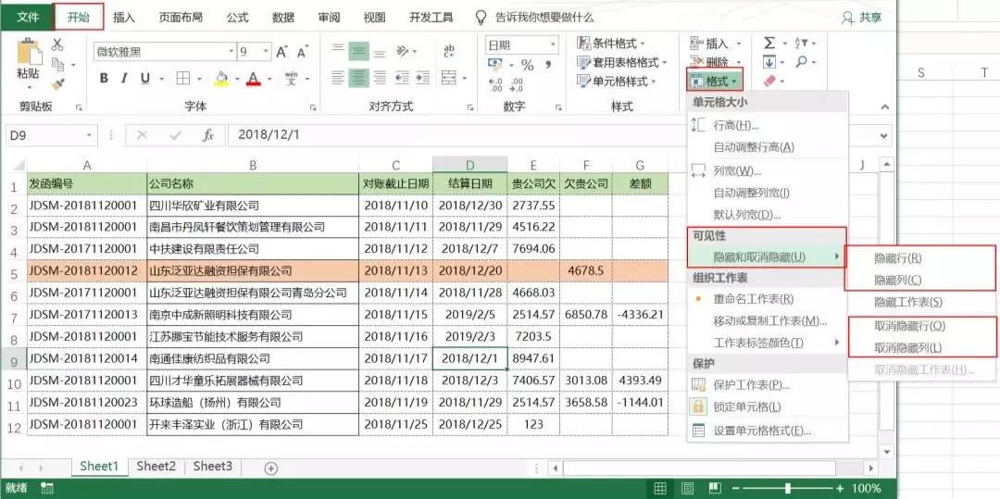This screenshot has height=499, width=1000.
Task: Switch to Page Layout view icon
Action: point(687,489)
